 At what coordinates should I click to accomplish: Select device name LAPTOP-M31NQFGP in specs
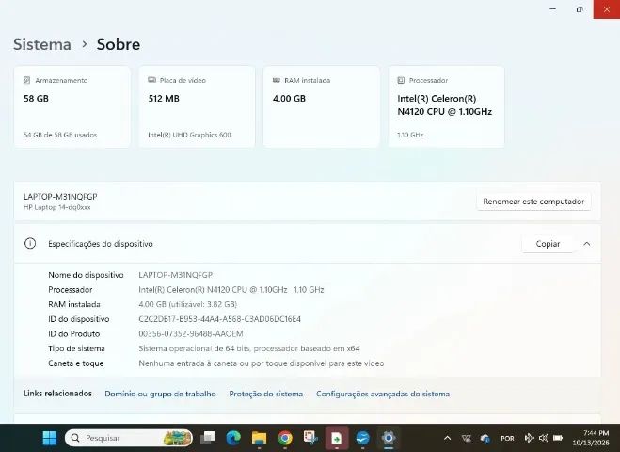click(176, 275)
